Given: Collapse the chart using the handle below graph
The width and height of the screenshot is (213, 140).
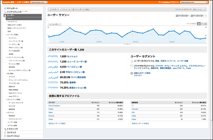Looking at the screenshot, I should [x=127, y=44].
